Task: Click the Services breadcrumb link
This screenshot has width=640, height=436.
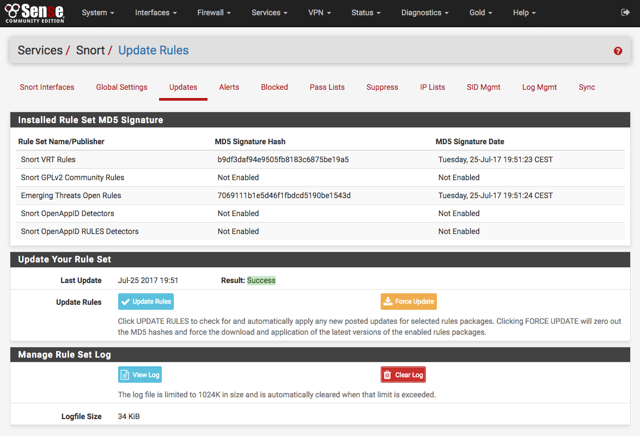Action: [40, 51]
